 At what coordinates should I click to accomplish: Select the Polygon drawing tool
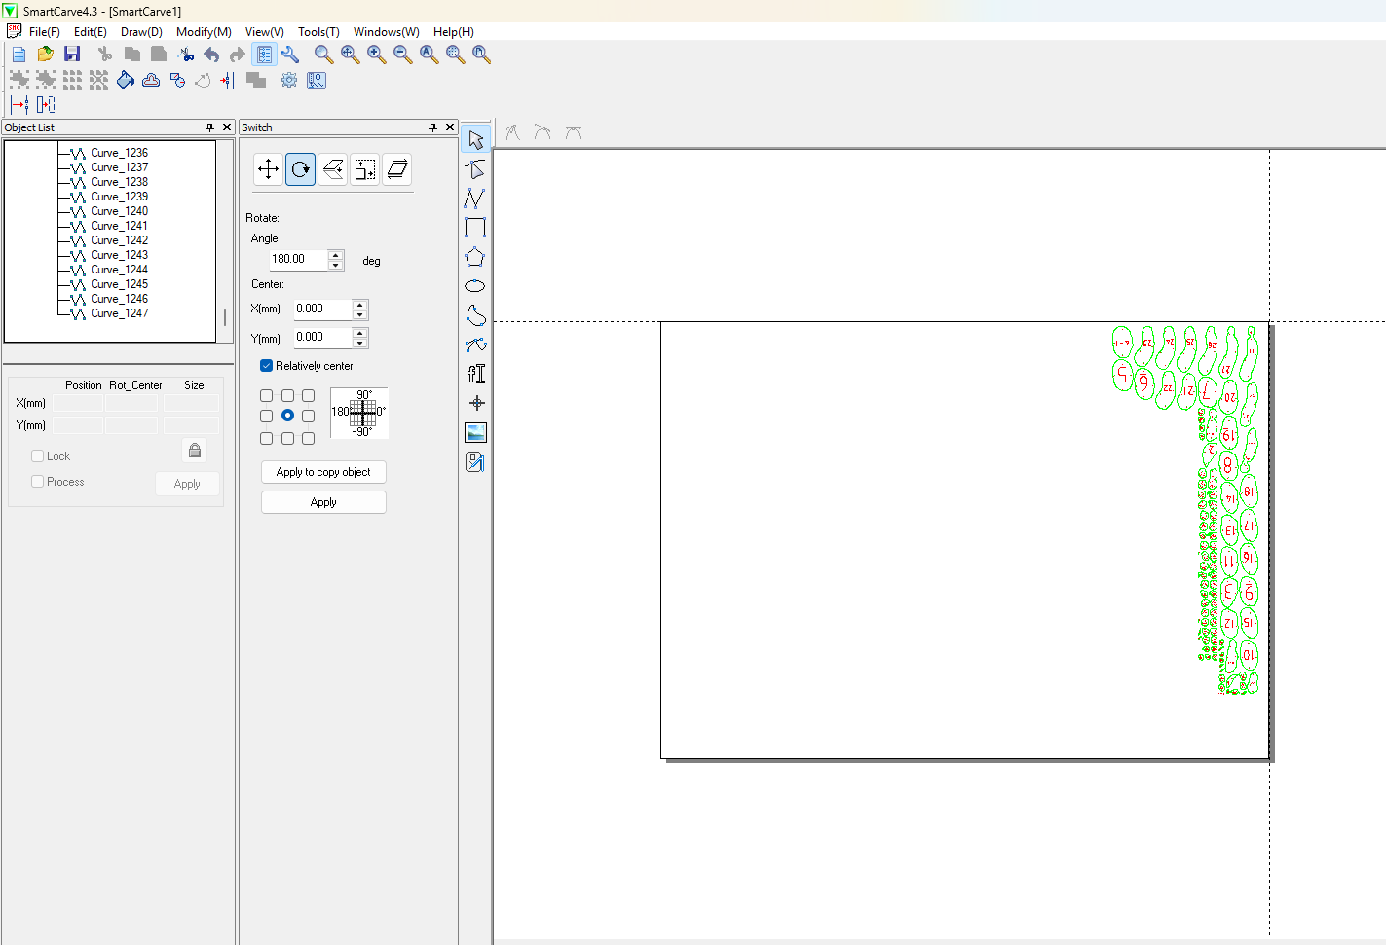475,257
